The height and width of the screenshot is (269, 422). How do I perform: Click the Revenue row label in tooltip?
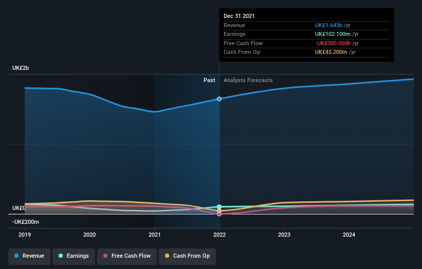(x=234, y=25)
